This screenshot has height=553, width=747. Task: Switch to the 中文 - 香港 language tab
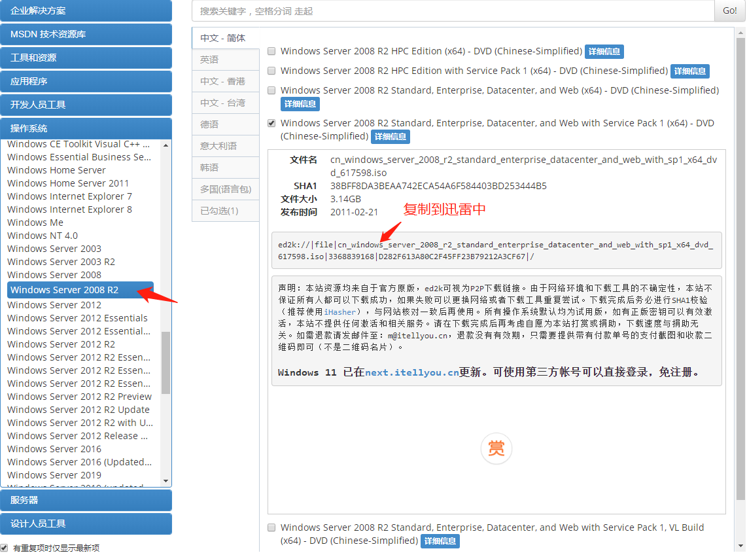point(226,81)
